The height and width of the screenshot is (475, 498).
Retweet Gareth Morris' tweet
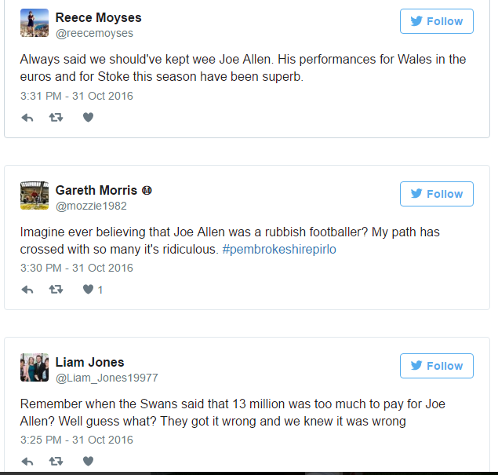(56, 290)
